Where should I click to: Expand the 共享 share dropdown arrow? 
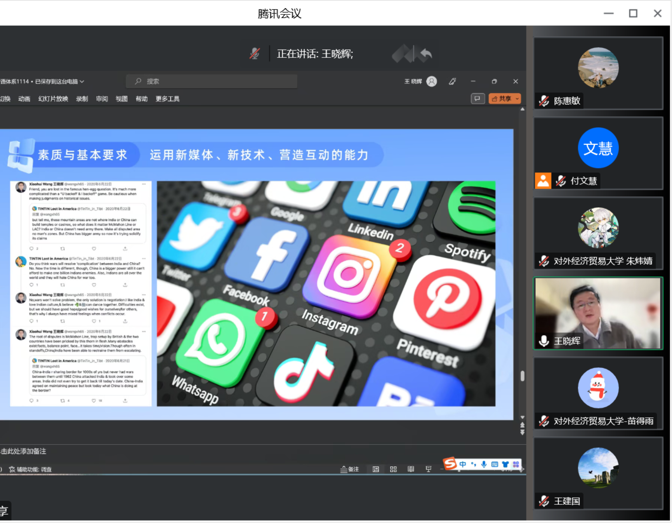517,99
